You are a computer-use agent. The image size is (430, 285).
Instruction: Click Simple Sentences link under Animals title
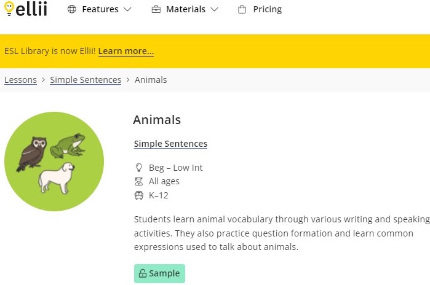(x=170, y=144)
